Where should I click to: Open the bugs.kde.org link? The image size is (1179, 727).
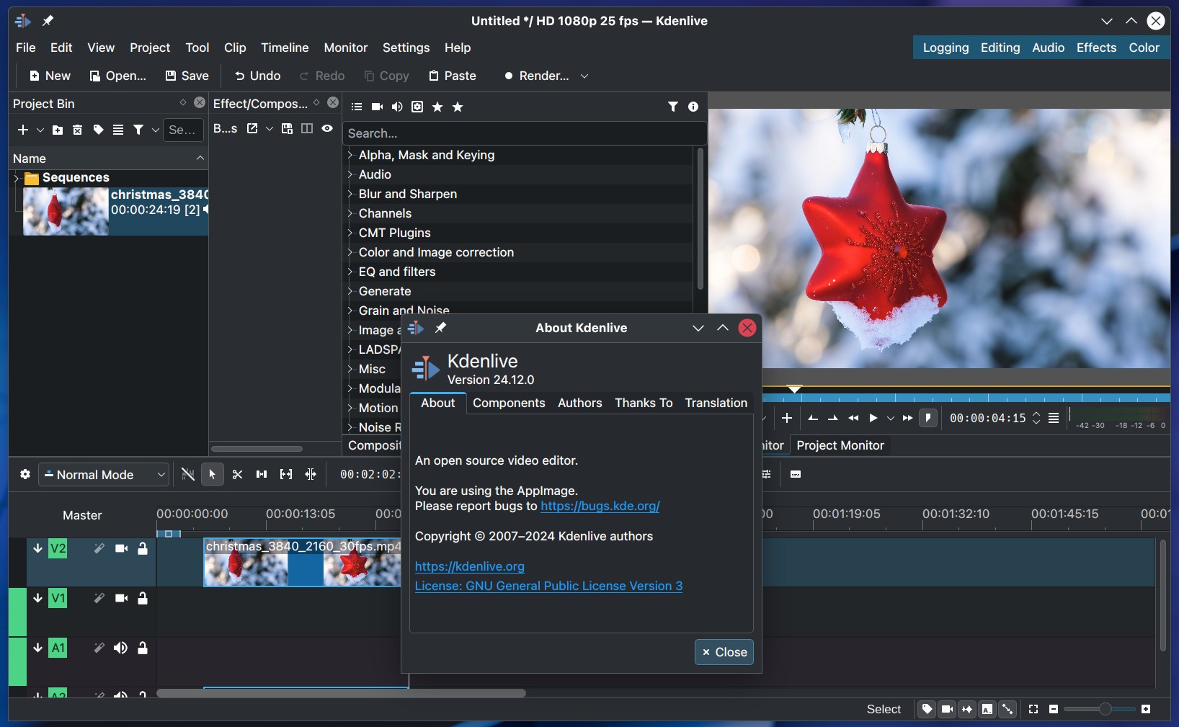point(600,506)
